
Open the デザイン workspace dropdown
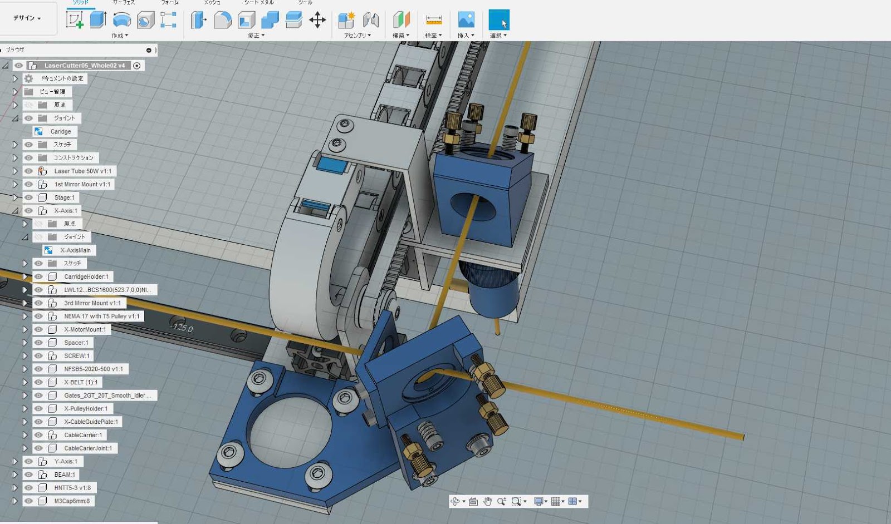27,18
